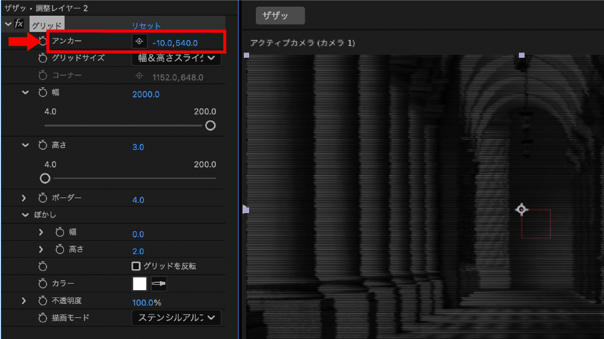Image resolution: width=604 pixels, height=339 pixels.
Task: Select the グリッド effect name
Action: point(46,25)
